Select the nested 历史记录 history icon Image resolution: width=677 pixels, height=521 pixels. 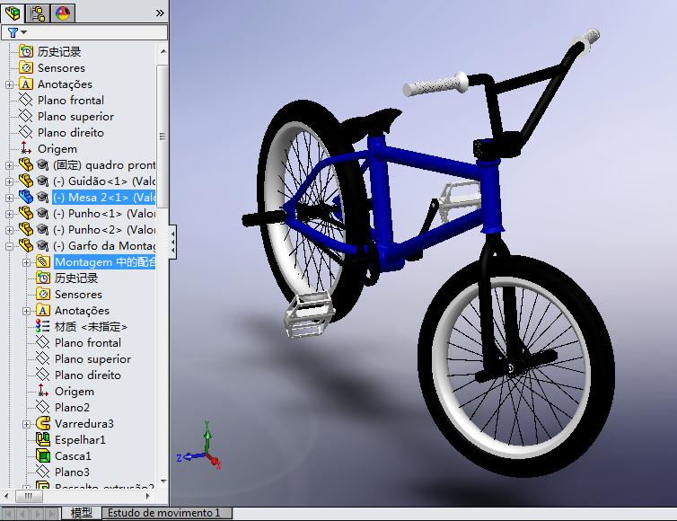[43, 278]
